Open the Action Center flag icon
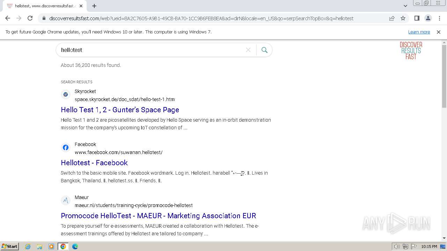The width and height of the screenshot is (447, 251). [x=414, y=246]
